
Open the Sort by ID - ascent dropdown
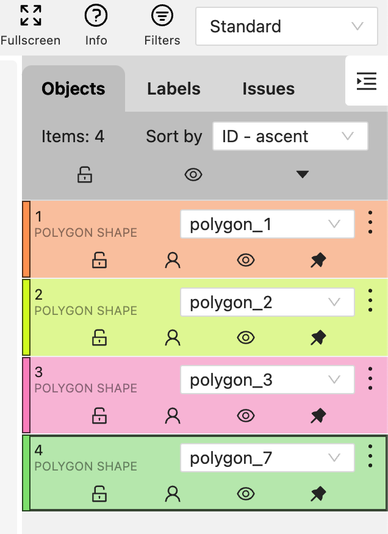pyautogui.click(x=290, y=136)
